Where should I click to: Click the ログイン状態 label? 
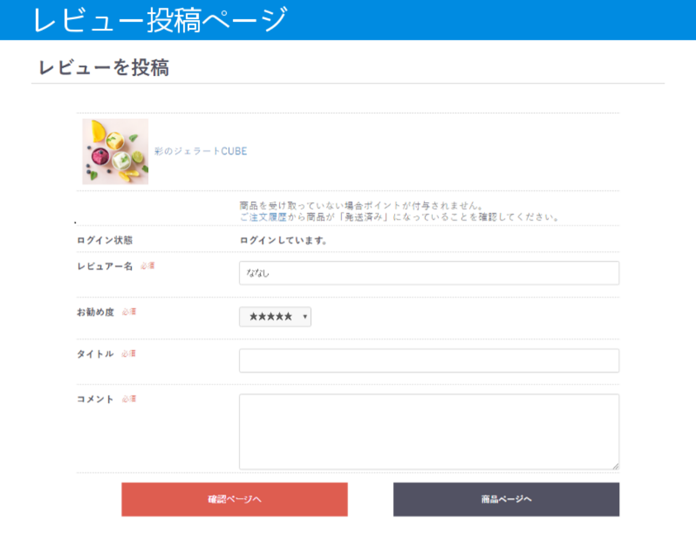[x=104, y=240]
